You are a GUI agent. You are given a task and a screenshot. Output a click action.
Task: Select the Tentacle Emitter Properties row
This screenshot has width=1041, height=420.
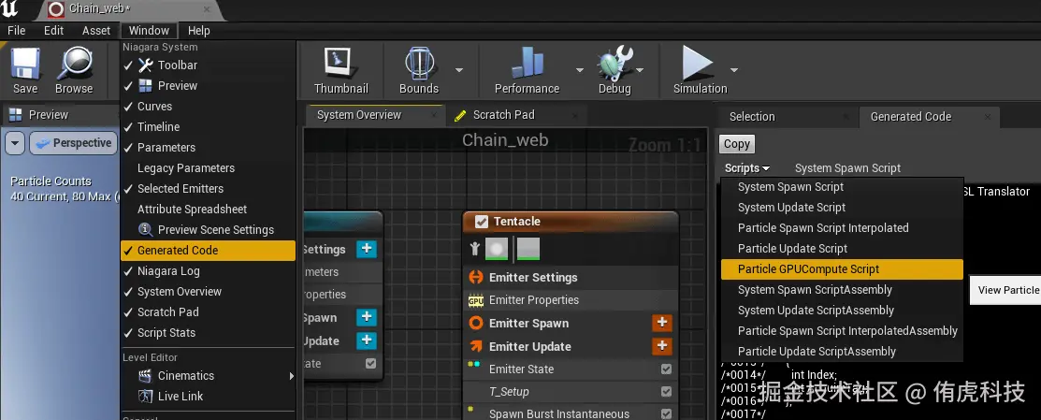click(571, 300)
